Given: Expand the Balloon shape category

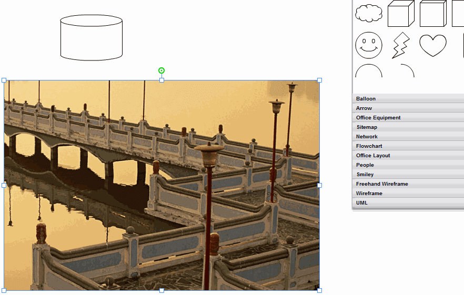Looking at the screenshot, I should 408,98.
